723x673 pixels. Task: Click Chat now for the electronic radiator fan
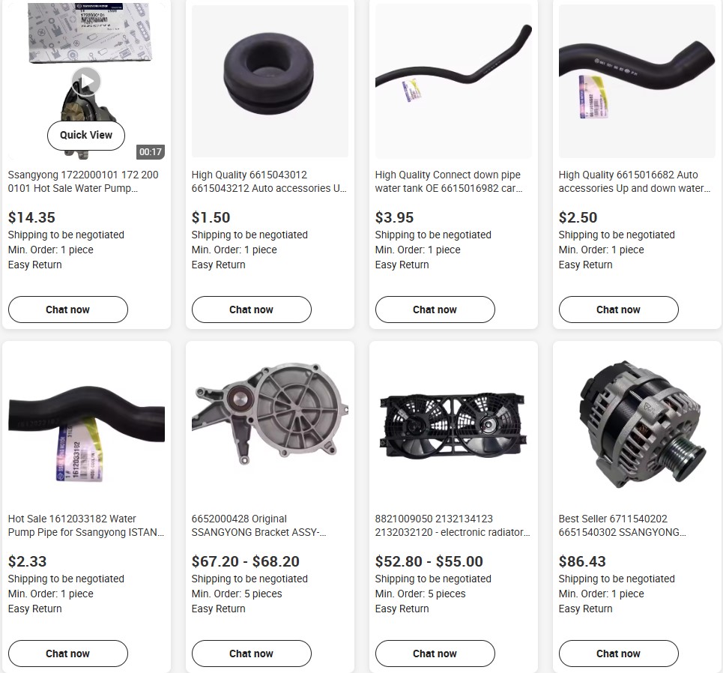[435, 654]
